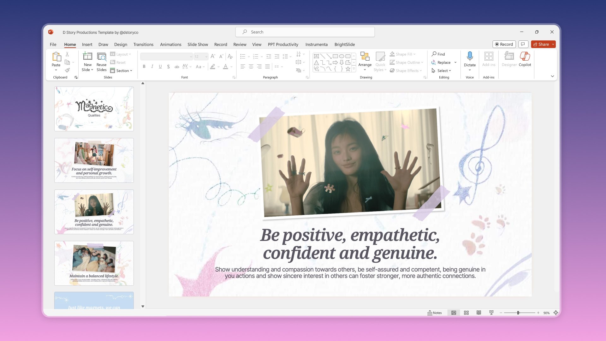Open the Transitions tab

(x=143, y=45)
